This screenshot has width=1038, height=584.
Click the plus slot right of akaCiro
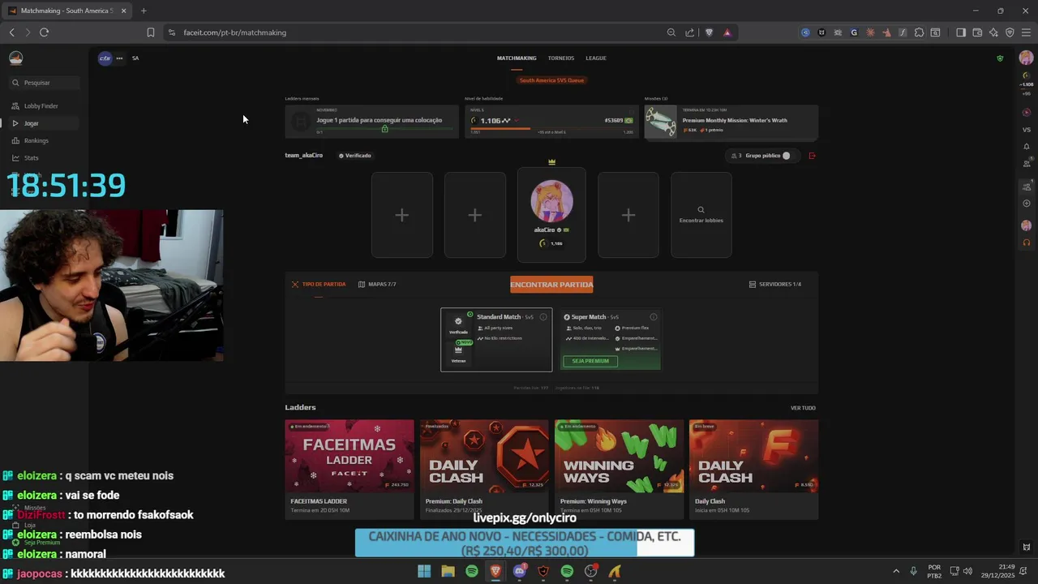click(x=628, y=215)
